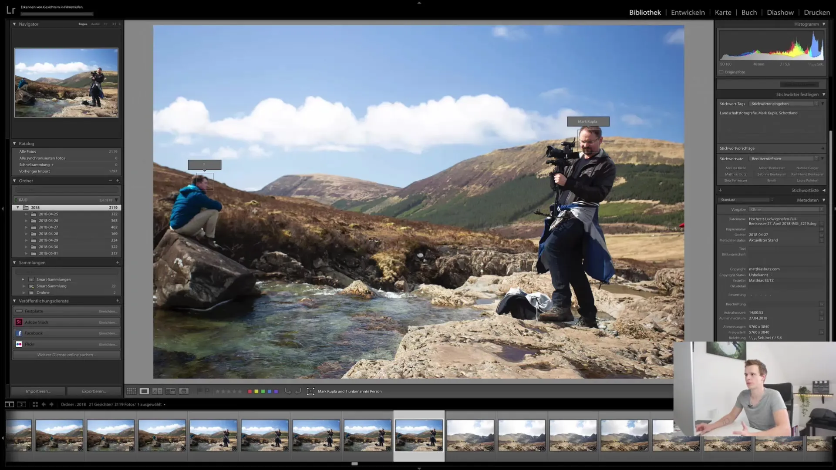The width and height of the screenshot is (836, 470).
Task: Click the Adobe Stock publish service icon
Action: click(19, 322)
